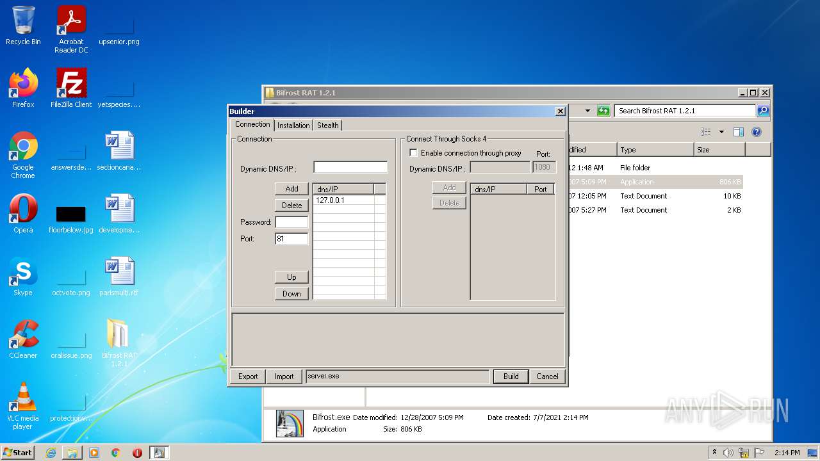Sort Explorer by Size column header
820x461 pixels.
[x=719, y=150]
